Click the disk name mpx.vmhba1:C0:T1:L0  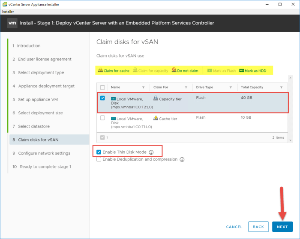coord(132,127)
